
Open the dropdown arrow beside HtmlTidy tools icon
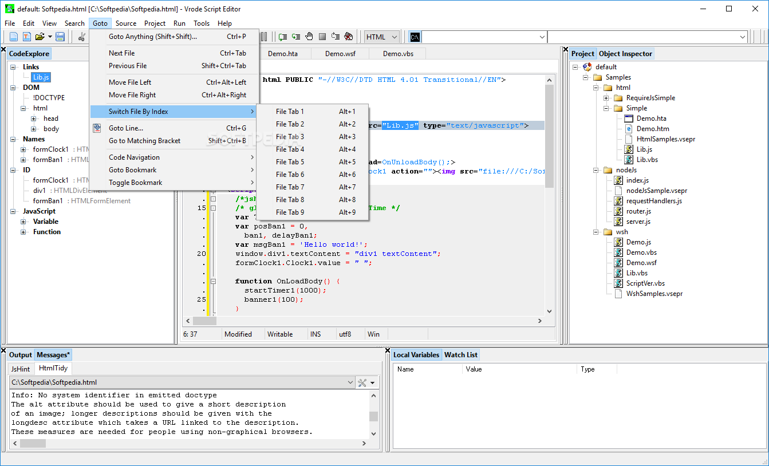pyautogui.click(x=373, y=382)
